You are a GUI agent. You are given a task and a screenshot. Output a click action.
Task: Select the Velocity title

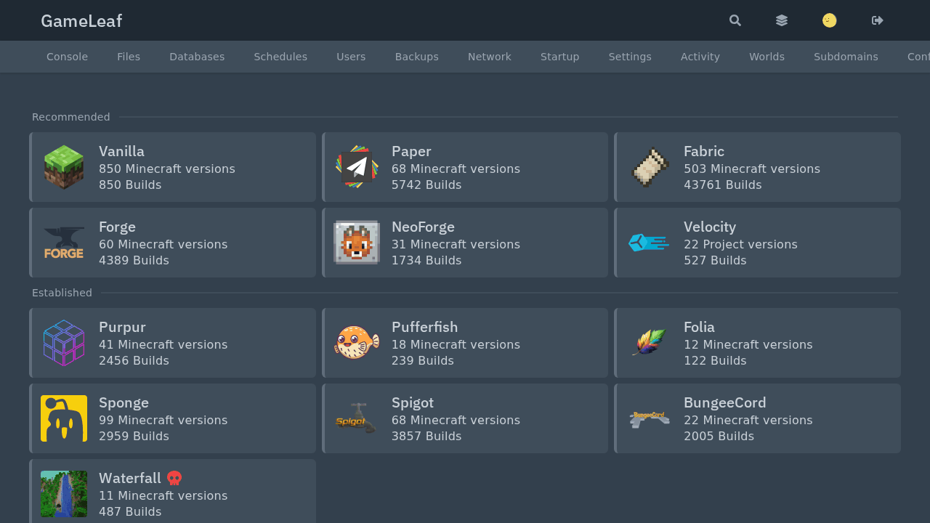[710, 227]
